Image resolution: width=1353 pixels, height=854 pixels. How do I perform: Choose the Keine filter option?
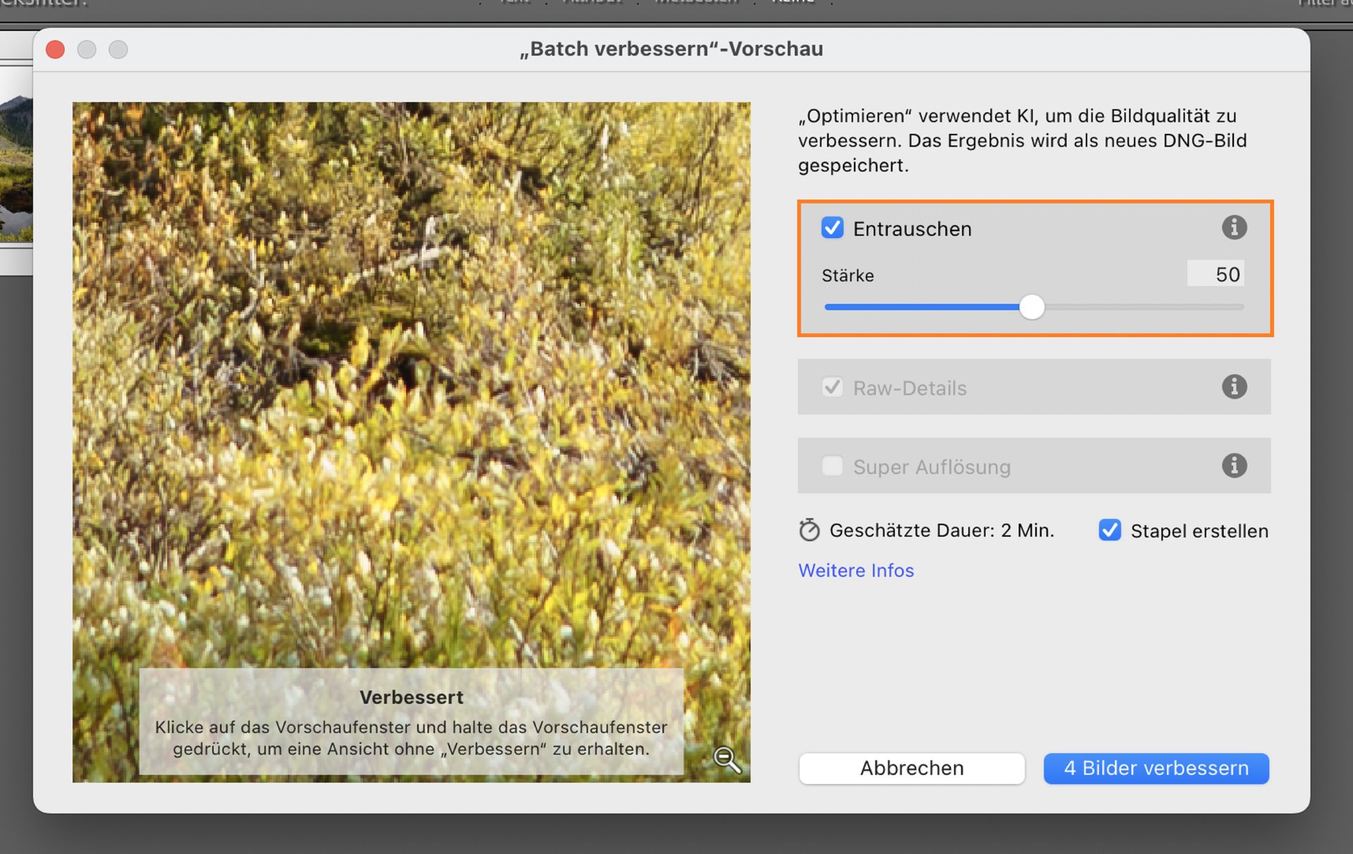point(794,3)
